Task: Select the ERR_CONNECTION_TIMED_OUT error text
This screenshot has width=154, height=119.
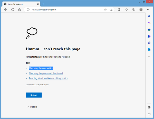Action: click(37, 85)
